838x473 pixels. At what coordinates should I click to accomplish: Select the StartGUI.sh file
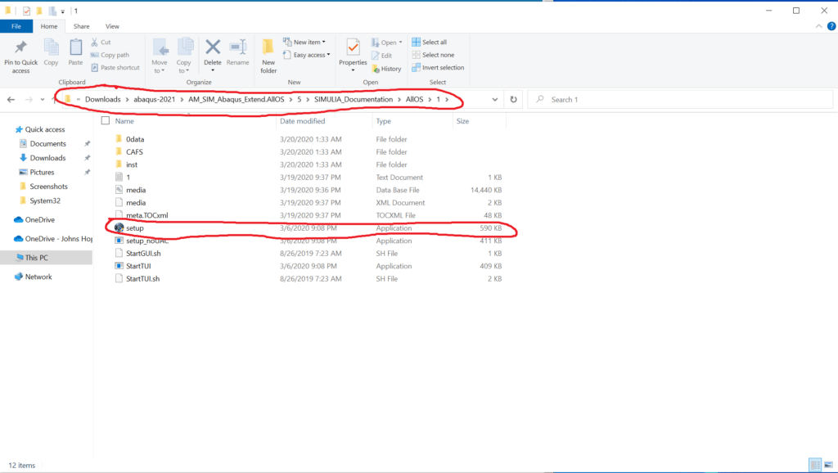(x=143, y=254)
